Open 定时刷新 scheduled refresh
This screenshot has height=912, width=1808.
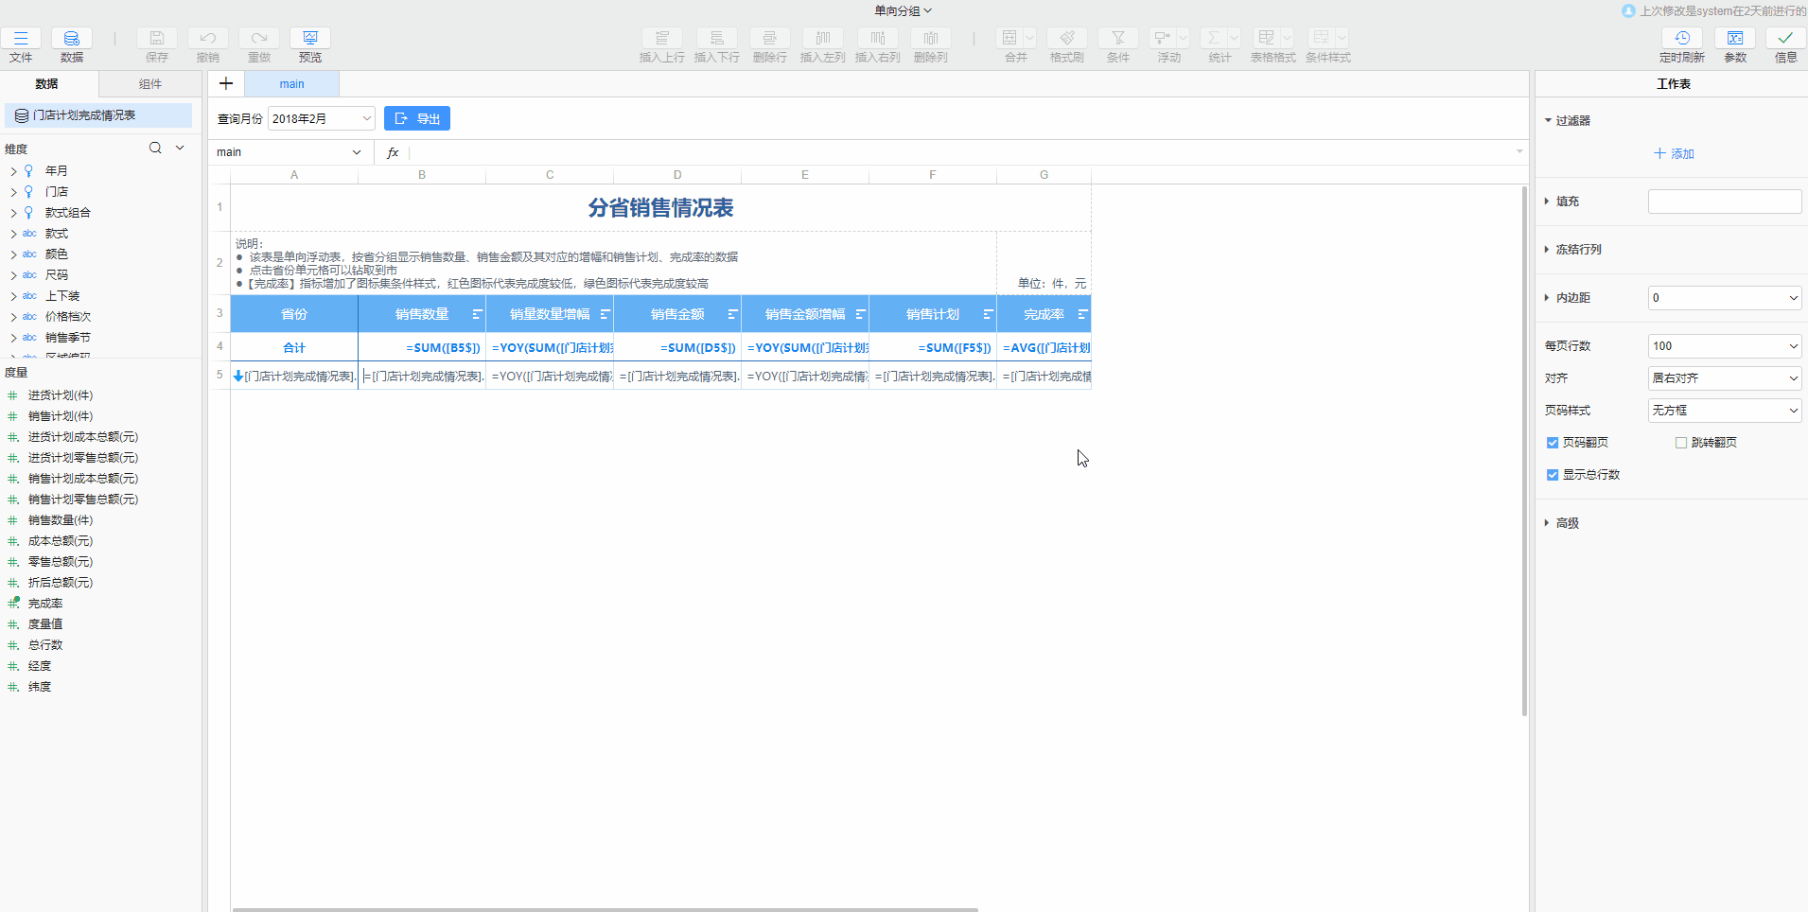pos(1681,39)
